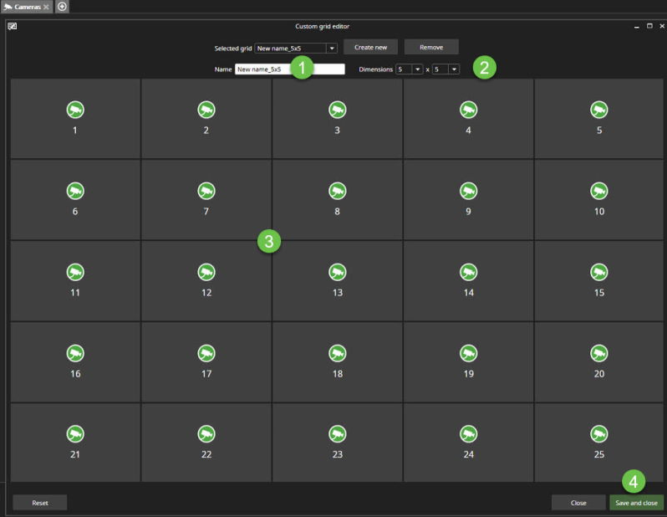This screenshot has width=667, height=517.
Task: Click the camera icon in cell 17
Action: [206, 353]
